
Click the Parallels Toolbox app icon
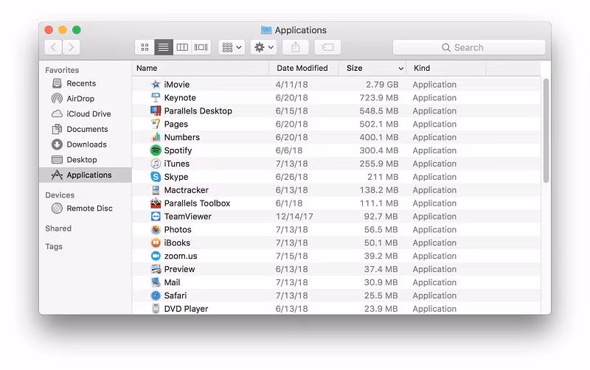point(156,203)
